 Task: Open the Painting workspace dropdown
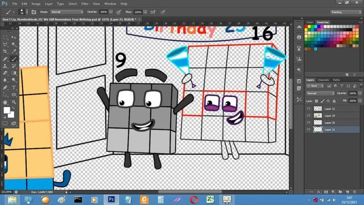346,12
